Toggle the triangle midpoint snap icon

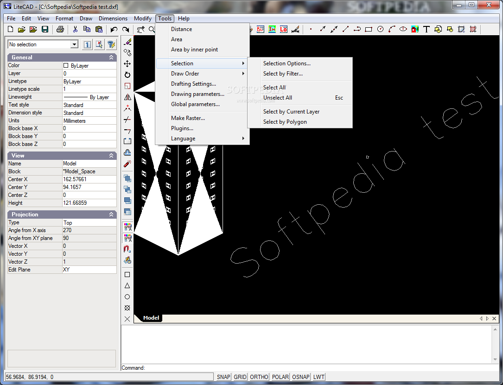click(x=127, y=286)
